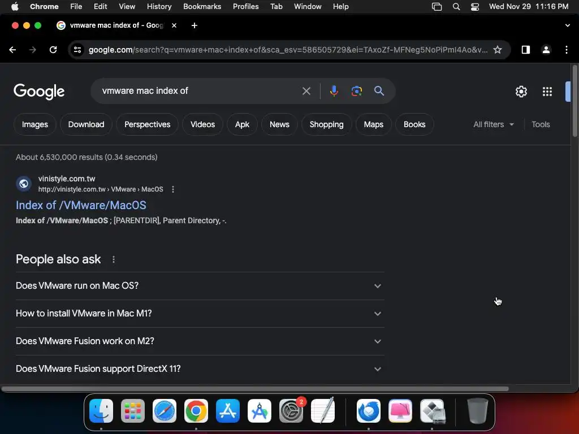
Task: Switch to Books results
Action: point(414,125)
